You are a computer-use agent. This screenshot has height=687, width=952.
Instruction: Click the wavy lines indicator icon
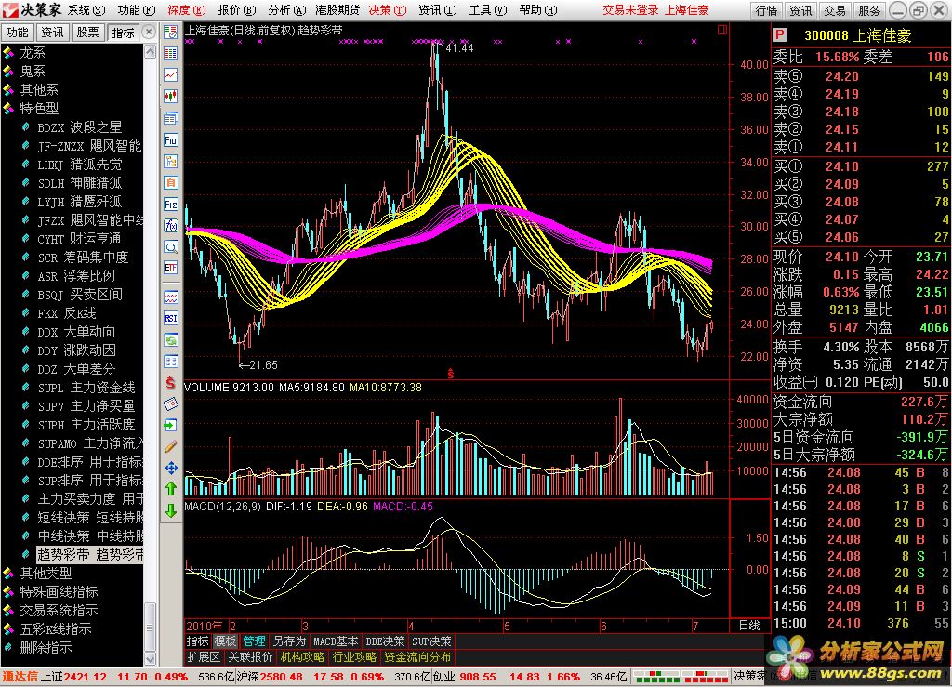[x=171, y=297]
